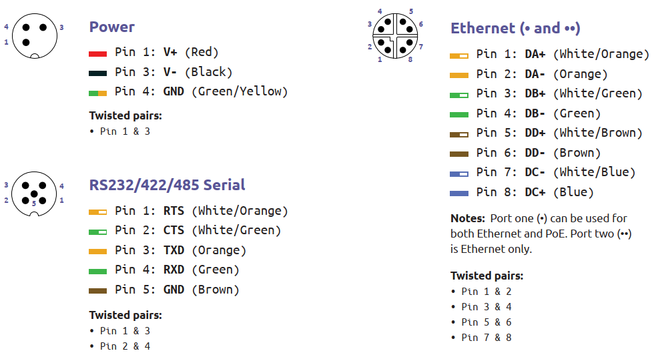The image size is (652, 359).
Task: Click the white/blue DC- wire swatch
Action: tap(459, 174)
